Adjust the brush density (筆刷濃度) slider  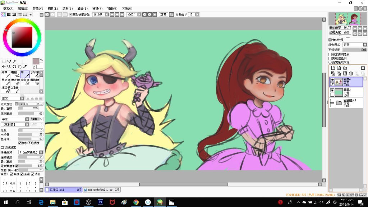[x=31, y=114]
